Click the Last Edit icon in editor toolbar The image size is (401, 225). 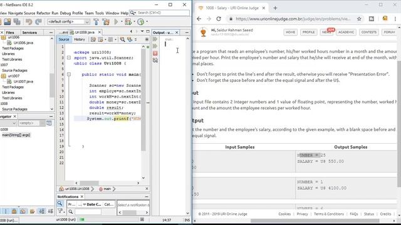pyautogui.click(x=93, y=39)
